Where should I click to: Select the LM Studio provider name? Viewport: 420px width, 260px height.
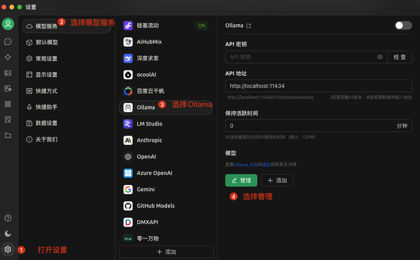point(149,124)
